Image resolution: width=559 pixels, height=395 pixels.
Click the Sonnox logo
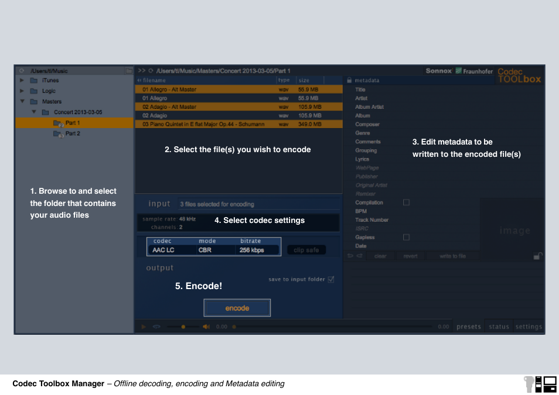(x=438, y=71)
